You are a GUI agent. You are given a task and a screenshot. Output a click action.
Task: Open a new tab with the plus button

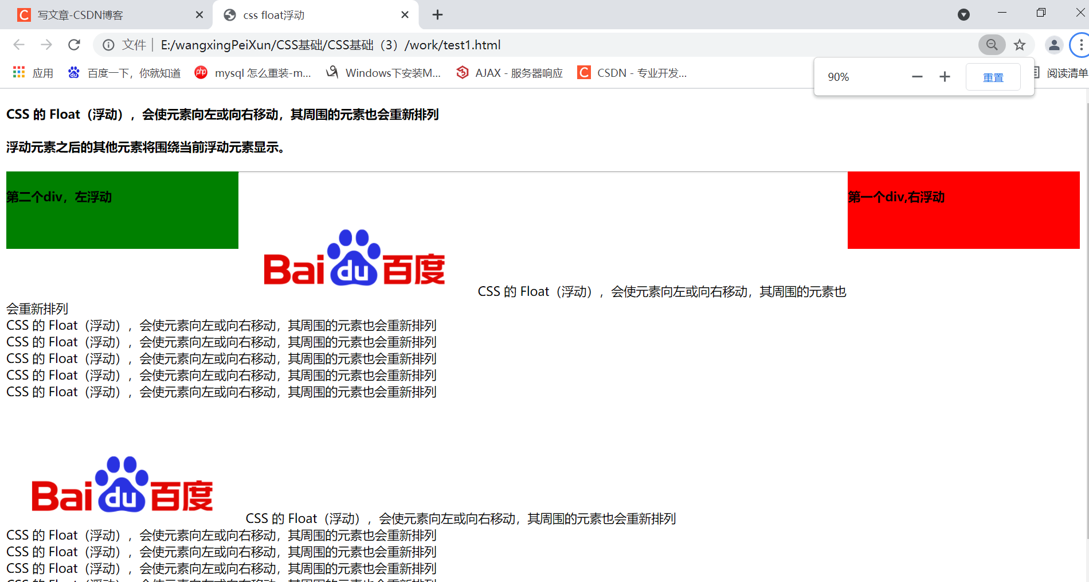point(437,15)
